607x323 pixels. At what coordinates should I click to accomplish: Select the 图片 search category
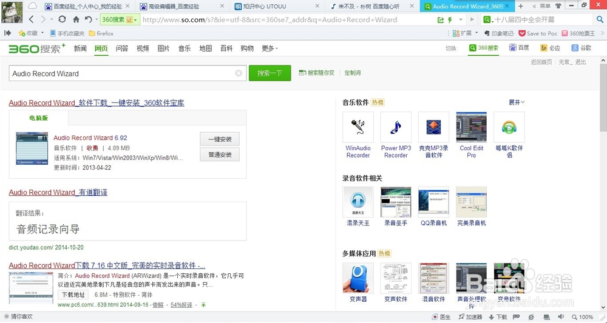(x=164, y=48)
